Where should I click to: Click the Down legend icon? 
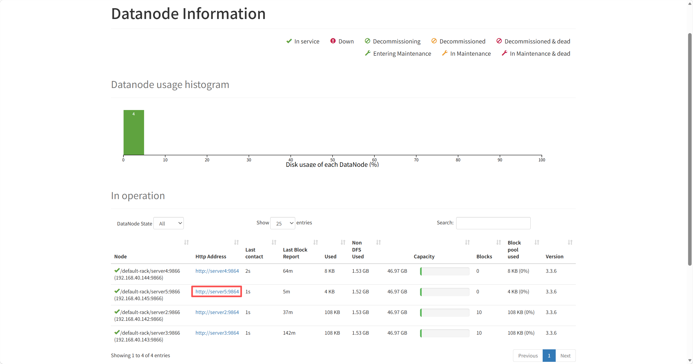point(333,41)
